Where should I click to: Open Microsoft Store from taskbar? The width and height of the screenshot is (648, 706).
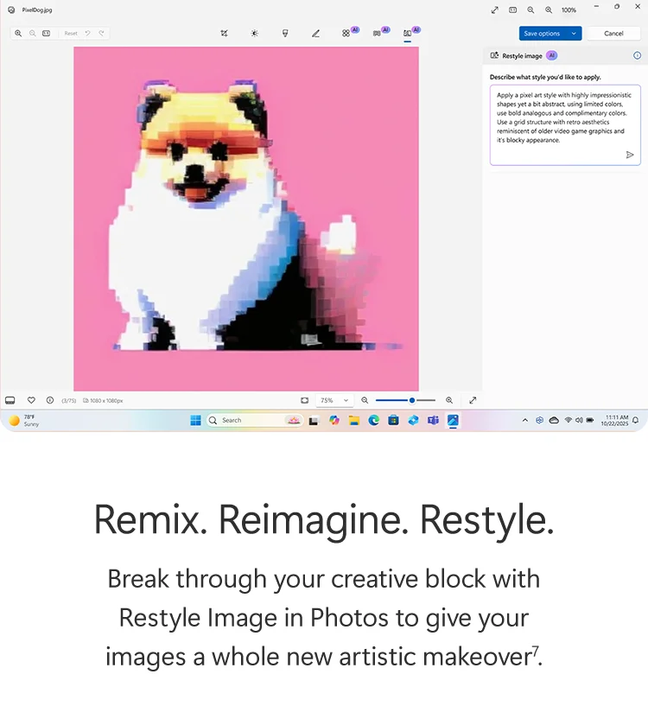click(x=394, y=421)
